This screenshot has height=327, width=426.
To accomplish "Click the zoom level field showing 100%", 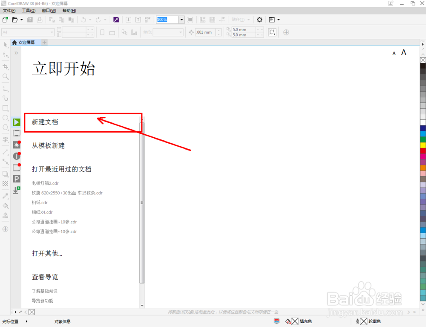I will pos(167,20).
